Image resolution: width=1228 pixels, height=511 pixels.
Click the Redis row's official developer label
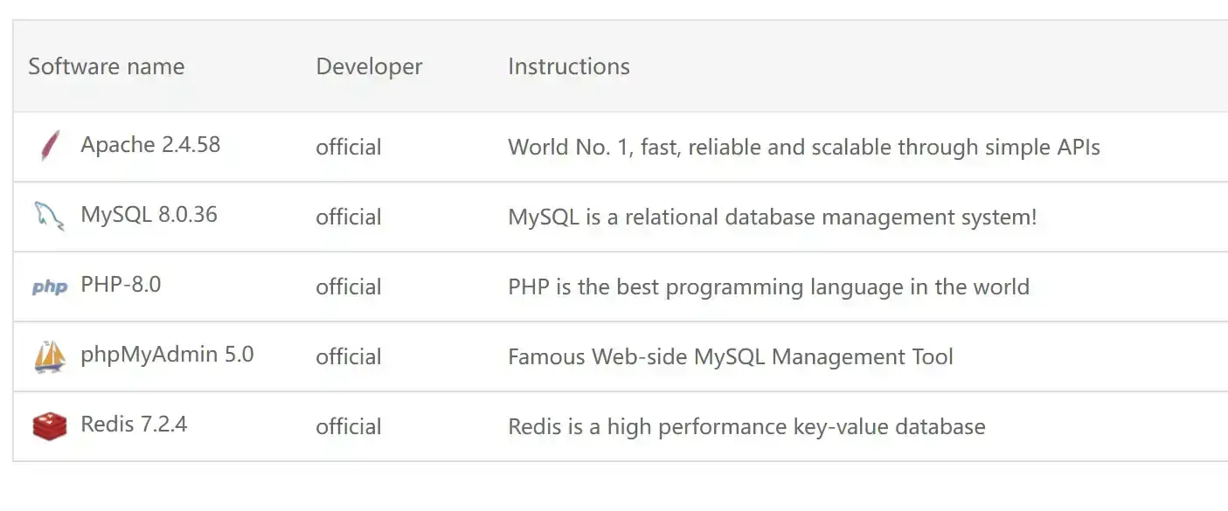pos(348,426)
